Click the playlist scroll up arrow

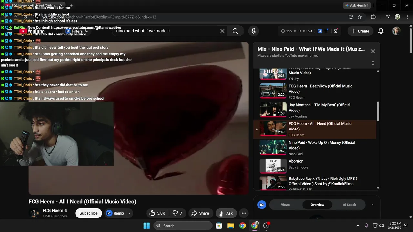[x=378, y=71]
